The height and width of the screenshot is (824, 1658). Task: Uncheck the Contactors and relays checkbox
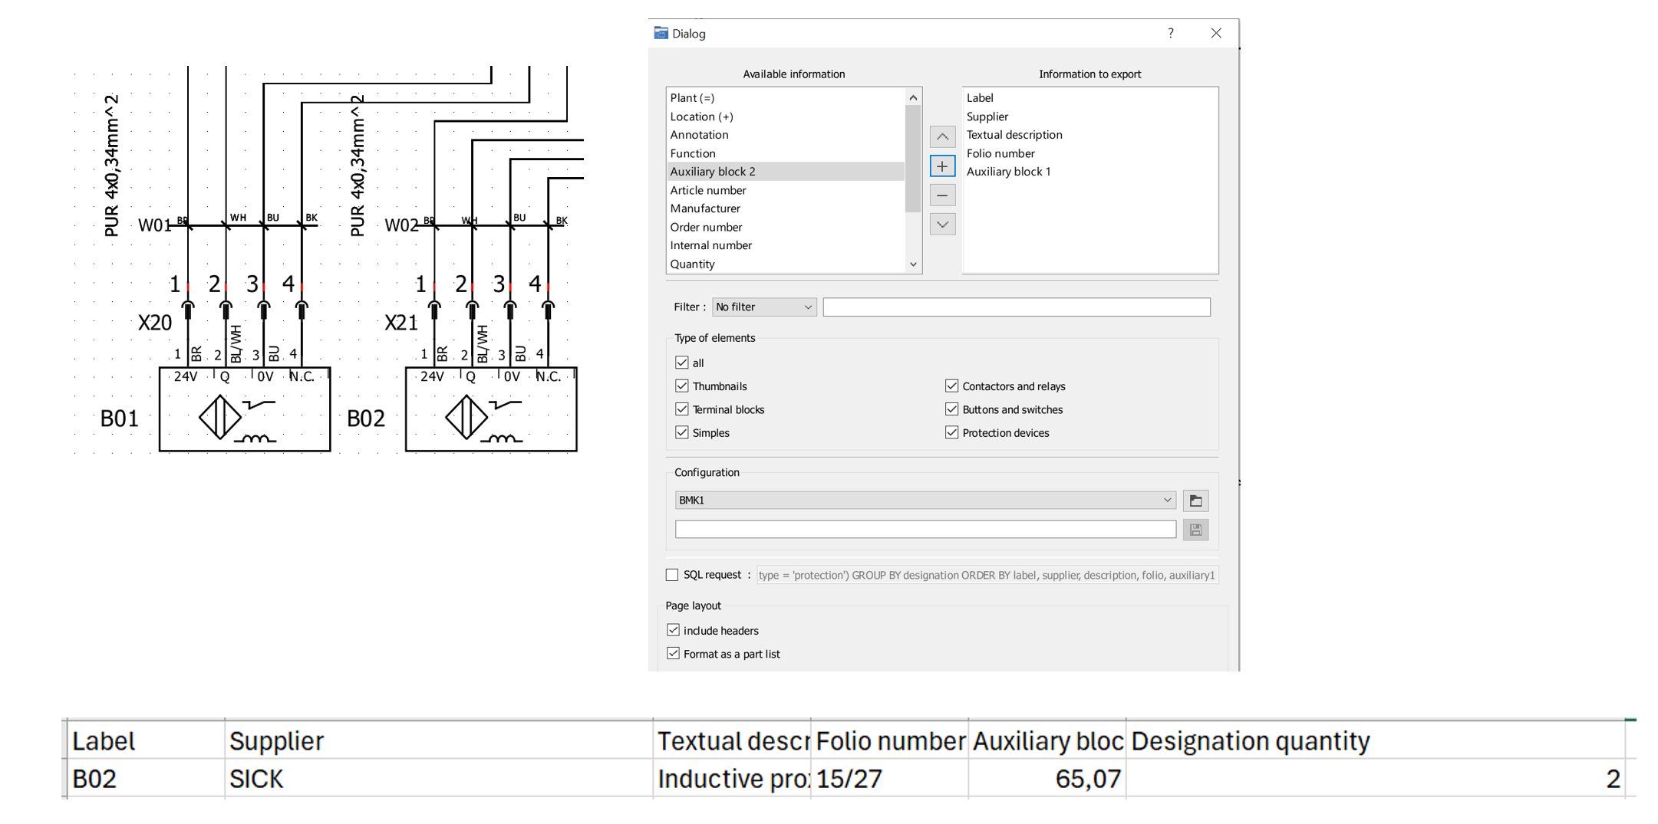[951, 386]
